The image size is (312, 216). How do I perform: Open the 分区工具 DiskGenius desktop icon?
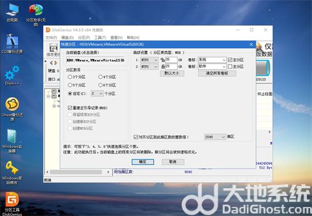[x=12, y=204]
